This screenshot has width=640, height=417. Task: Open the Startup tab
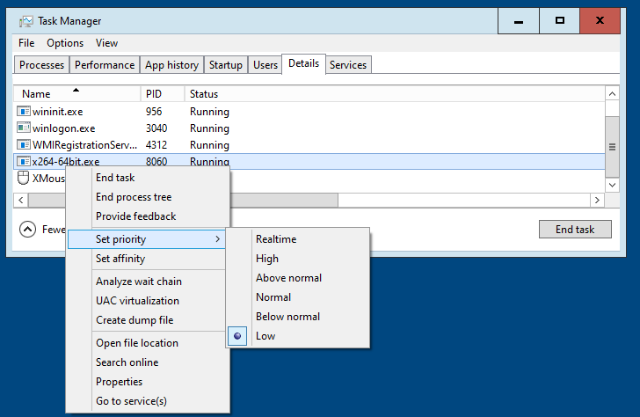226,65
